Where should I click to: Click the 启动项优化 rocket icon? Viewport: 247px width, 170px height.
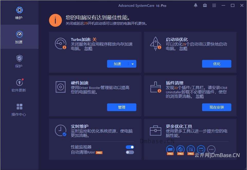pos(156,43)
